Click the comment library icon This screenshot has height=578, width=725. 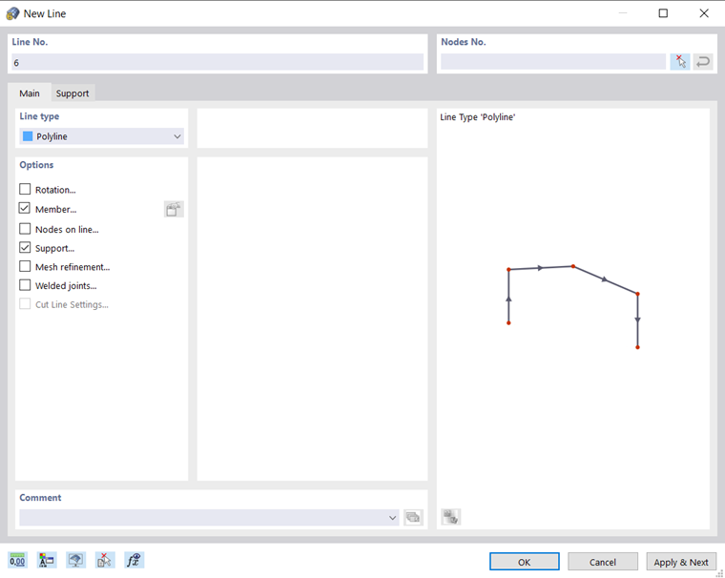(x=413, y=517)
